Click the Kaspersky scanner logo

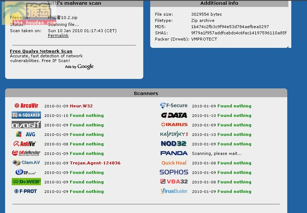(x=174, y=134)
